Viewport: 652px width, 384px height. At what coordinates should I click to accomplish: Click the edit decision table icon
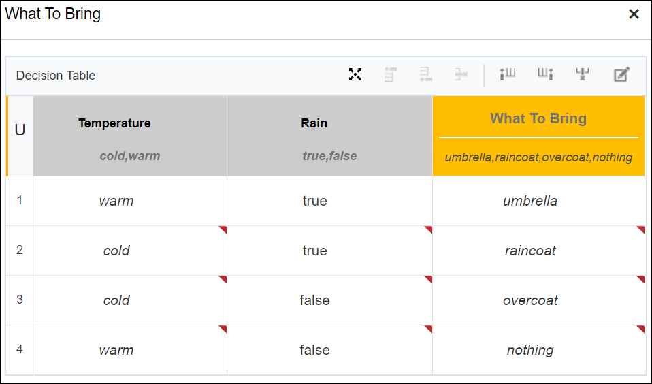tap(621, 74)
